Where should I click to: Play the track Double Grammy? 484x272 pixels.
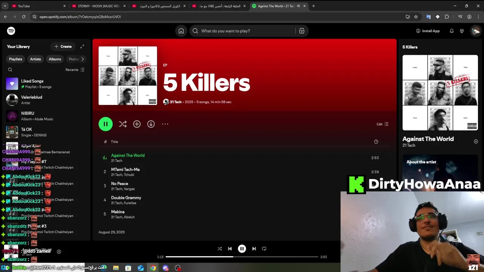tap(105, 200)
